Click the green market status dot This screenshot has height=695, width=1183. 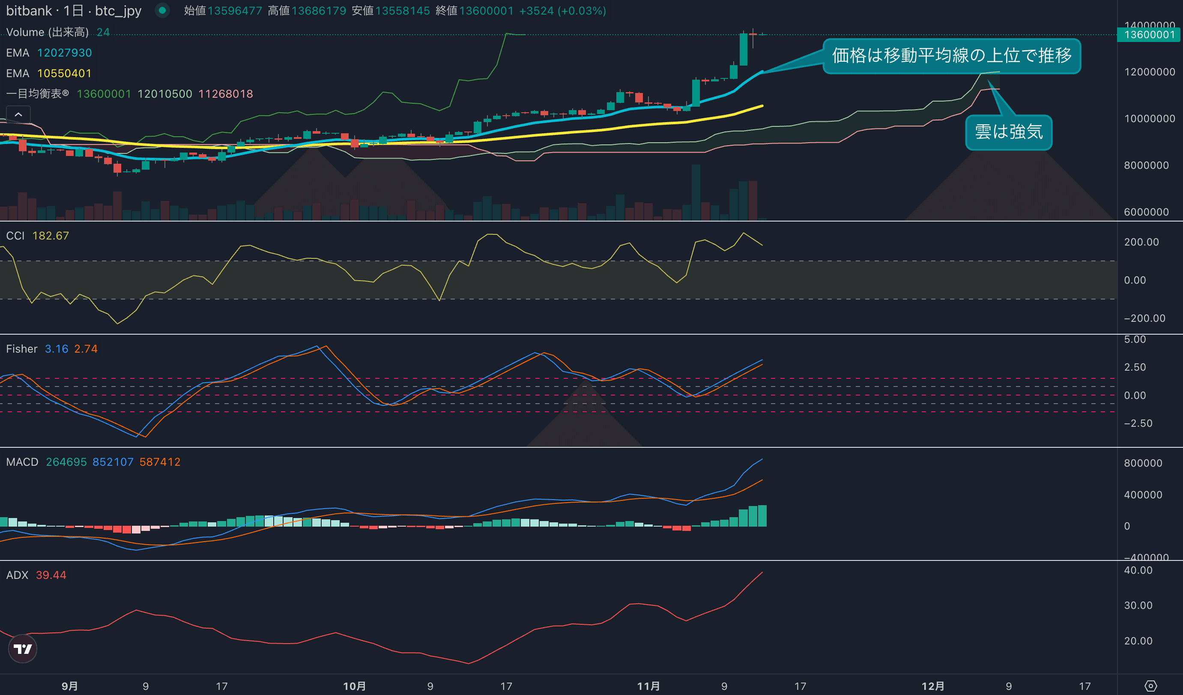[162, 10]
